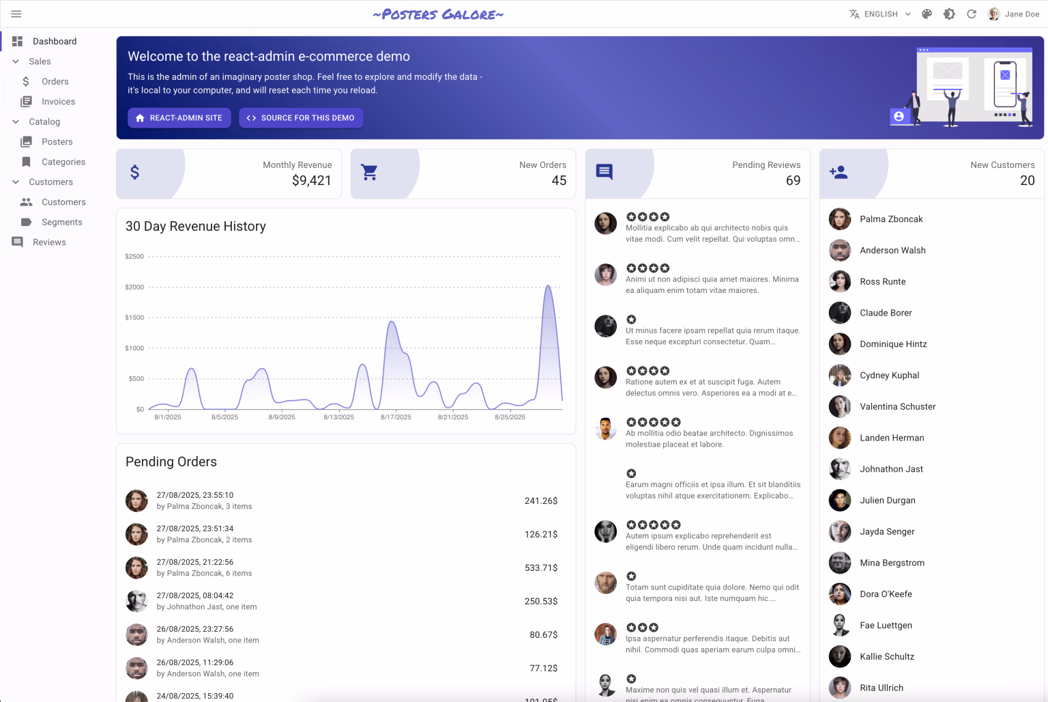This screenshot has width=1048, height=702.
Task: Click the theme color palette icon
Action: [x=927, y=14]
